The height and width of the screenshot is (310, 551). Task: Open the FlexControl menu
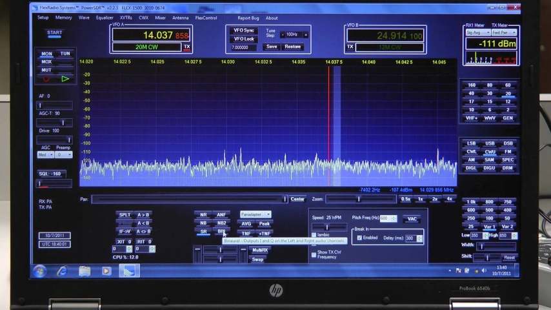206,17
